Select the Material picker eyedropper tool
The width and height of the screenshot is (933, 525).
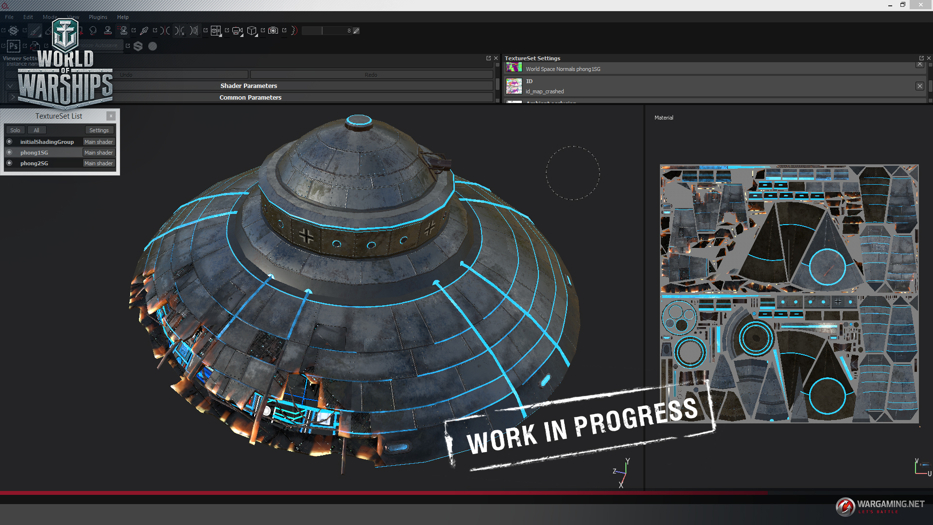pyautogui.click(x=144, y=31)
